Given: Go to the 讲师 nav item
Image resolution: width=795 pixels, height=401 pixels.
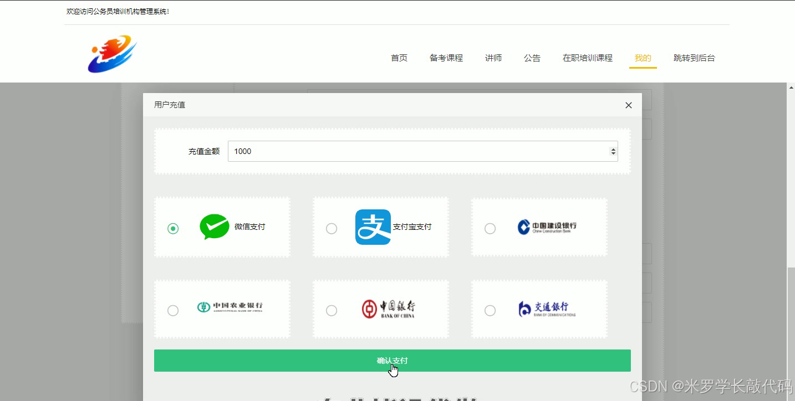Looking at the screenshot, I should 493,58.
